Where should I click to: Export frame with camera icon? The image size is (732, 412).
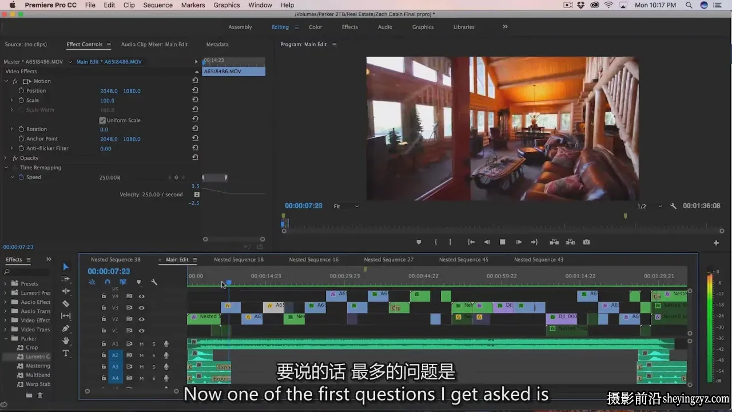[586, 242]
